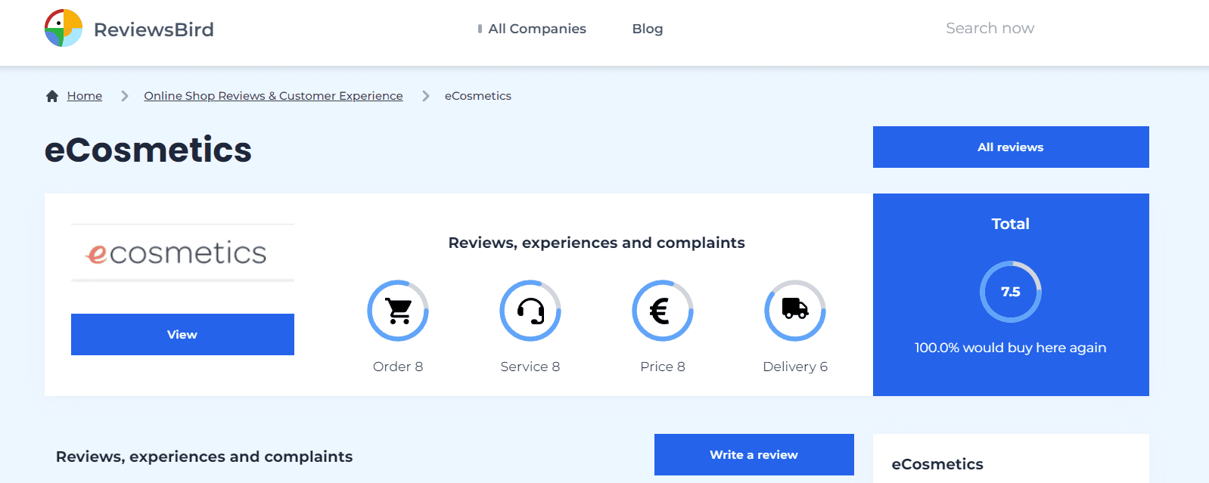Click the ReviewsBird site name text

(x=154, y=29)
